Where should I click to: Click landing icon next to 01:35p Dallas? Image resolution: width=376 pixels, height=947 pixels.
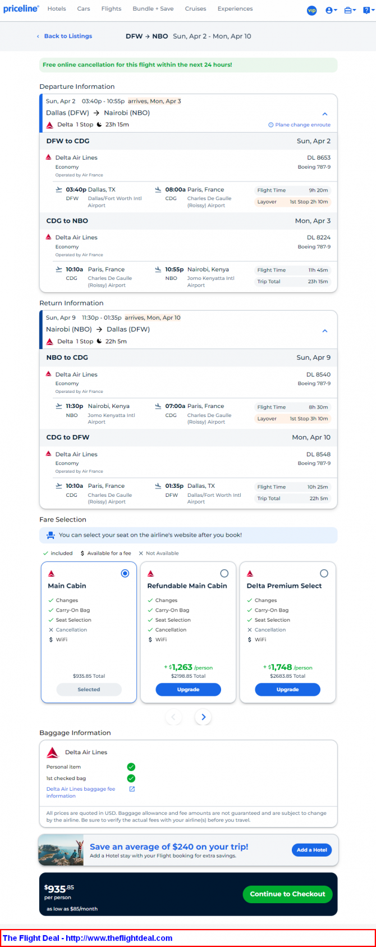tap(158, 486)
